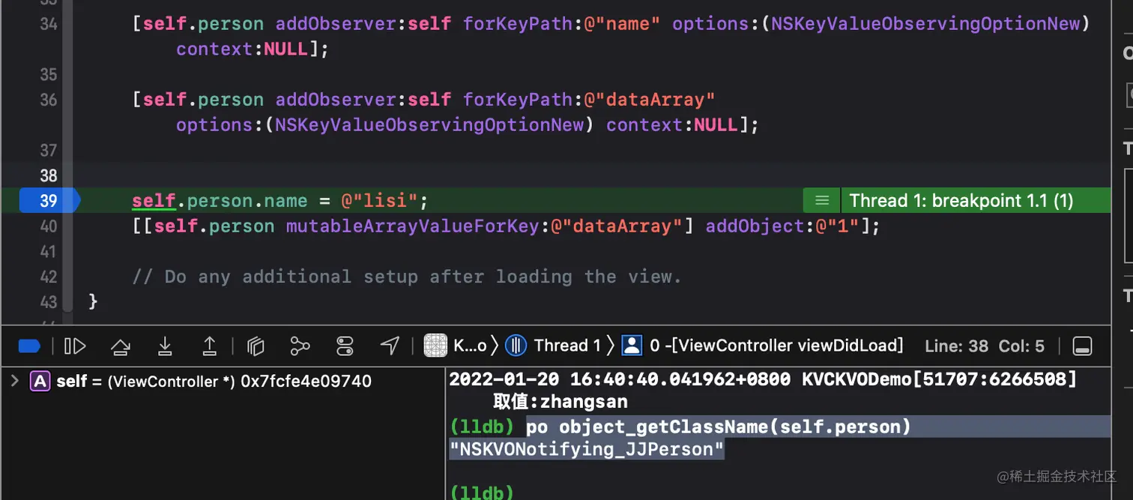Expand the self variable row
The height and width of the screenshot is (500, 1133).
click(14, 381)
